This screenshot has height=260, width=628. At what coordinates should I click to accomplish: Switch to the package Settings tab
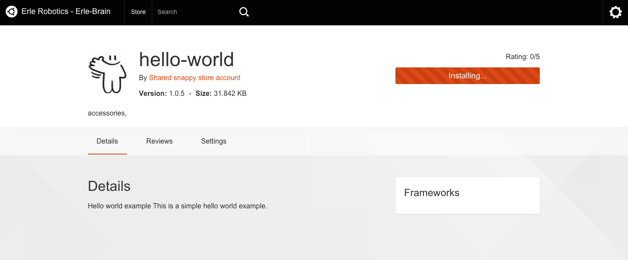pos(213,141)
